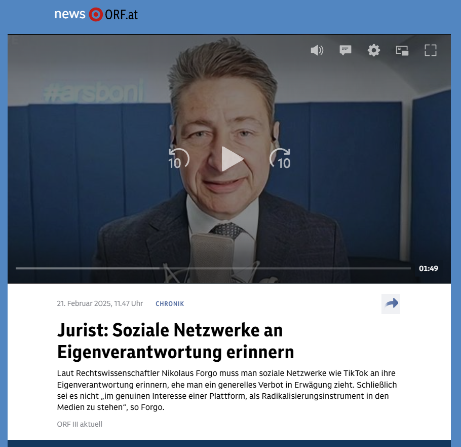The width and height of the screenshot is (461, 447).
Task: Click the 'ORF III aktuell' source label
Action: [80, 424]
